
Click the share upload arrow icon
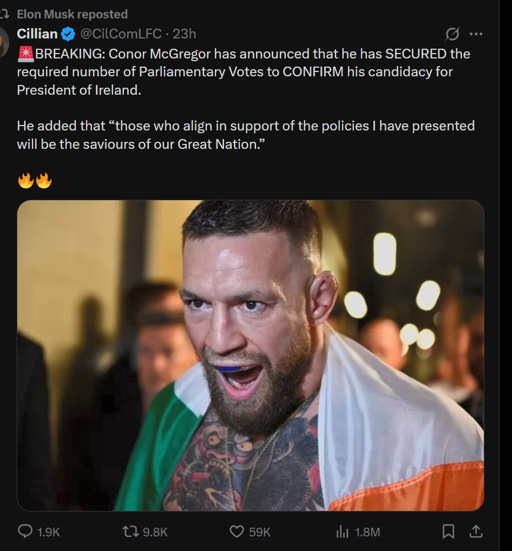tap(476, 532)
